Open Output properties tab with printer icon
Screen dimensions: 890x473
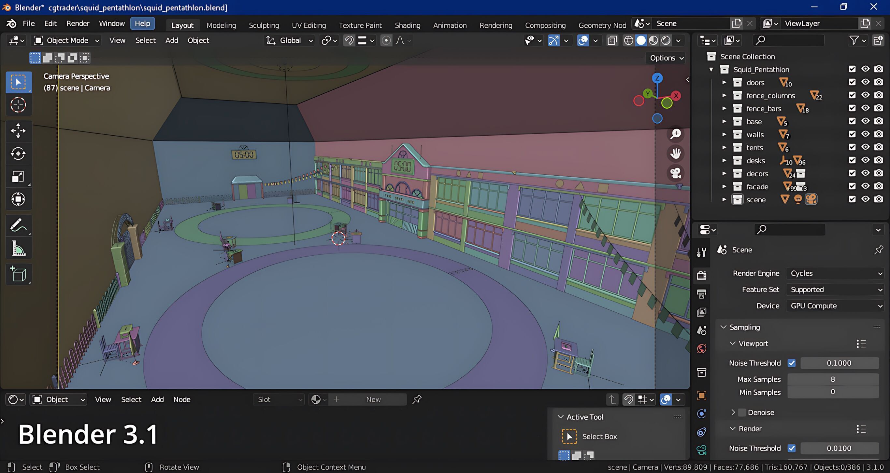(701, 294)
